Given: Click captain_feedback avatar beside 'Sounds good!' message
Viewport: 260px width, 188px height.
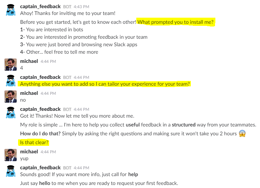Looking at the screenshot, I should (x=11, y=171).
